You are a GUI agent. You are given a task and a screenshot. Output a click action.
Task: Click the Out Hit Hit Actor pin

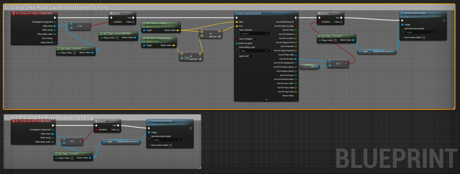(296, 59)
